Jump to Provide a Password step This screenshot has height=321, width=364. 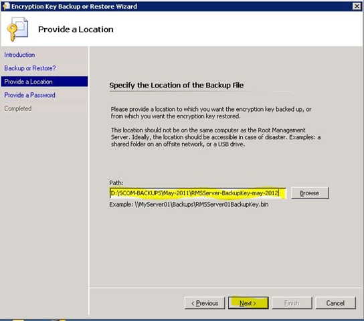click(29, 95)
